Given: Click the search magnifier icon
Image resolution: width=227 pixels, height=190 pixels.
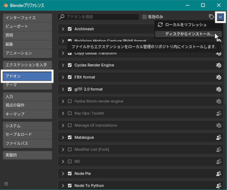Looking at the screenshot, I should pos(62,17).
